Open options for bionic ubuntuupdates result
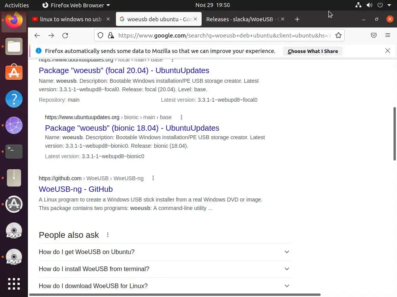 tap(181, 117)
